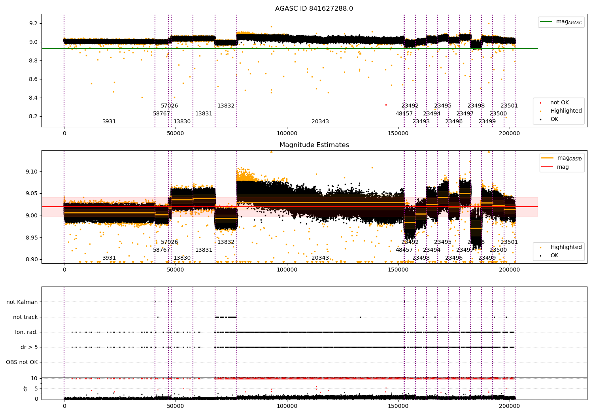The height and width of the screenshot is (415, 593).
Task: Click obsid label 23500 in AGASC ID plot
Action: (x=498, y=114)
